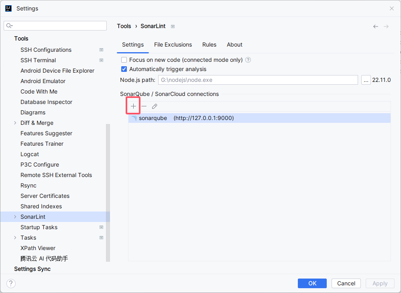This screenshot has height=293, width=401.
Task: Select SonarLint in the tree
Action: [33, 217]
